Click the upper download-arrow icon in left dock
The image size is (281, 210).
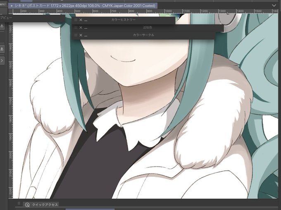pyautogui.click(x=2, y=26)
